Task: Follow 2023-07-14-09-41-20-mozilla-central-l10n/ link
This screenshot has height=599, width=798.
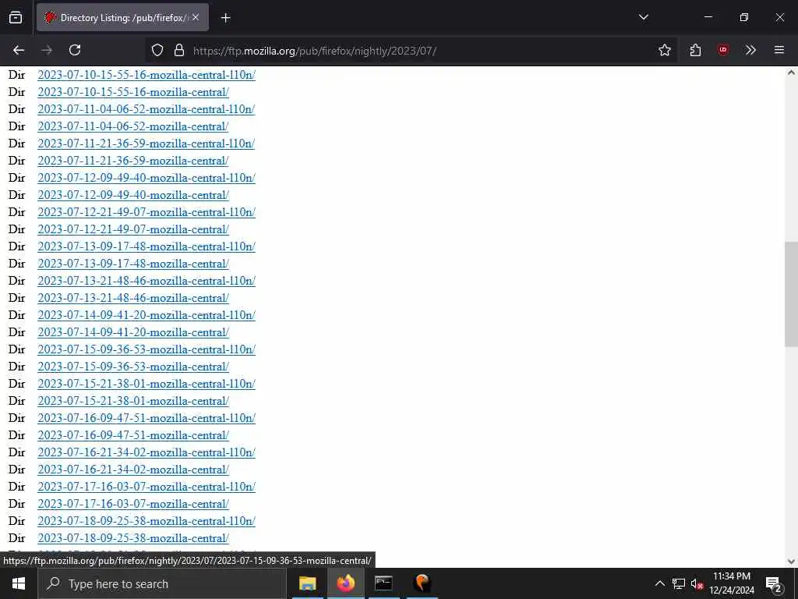Action: pyautogui.click(x=147, y=315)
